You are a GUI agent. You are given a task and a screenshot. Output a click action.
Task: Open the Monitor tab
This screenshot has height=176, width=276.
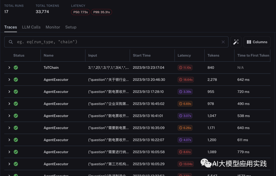53,27
